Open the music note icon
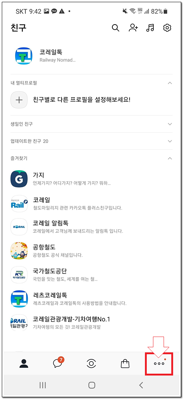This screenshot has height=399, width=183. coord(150,28)
